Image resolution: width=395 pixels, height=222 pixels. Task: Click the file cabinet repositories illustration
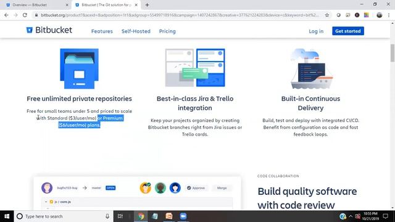click(80, 68)
